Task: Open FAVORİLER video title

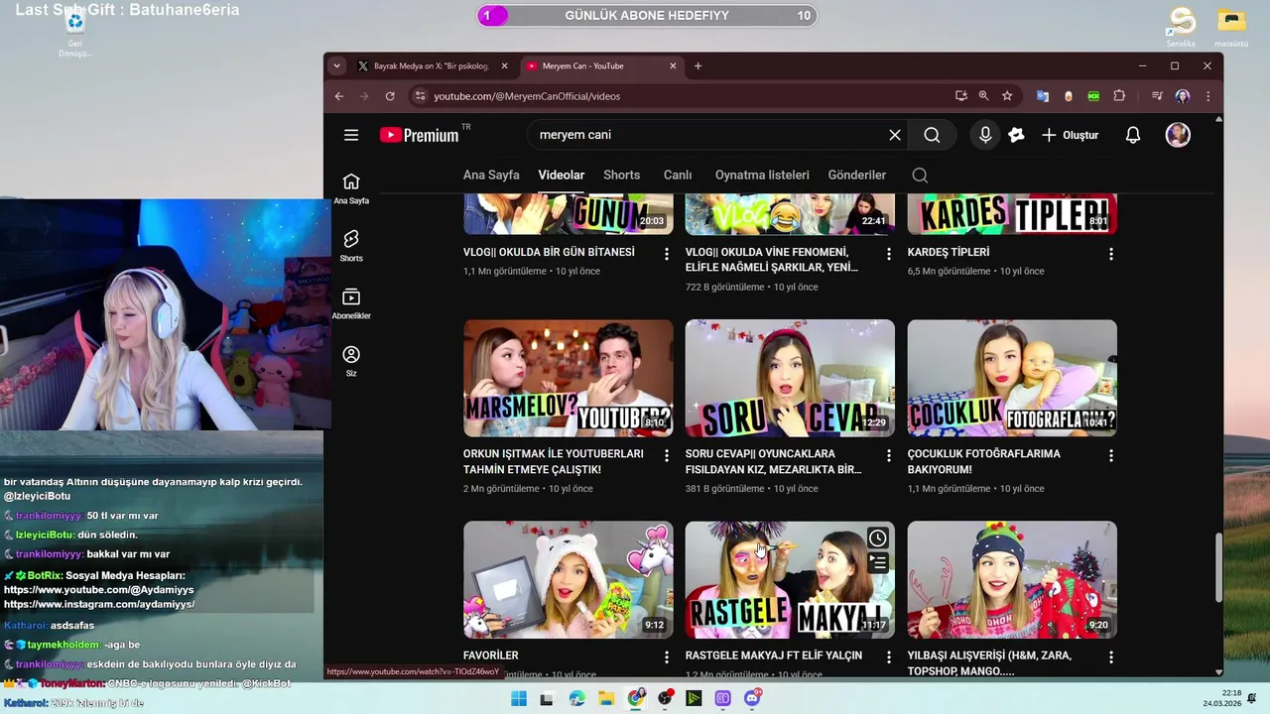Action: tap(491, 655)
